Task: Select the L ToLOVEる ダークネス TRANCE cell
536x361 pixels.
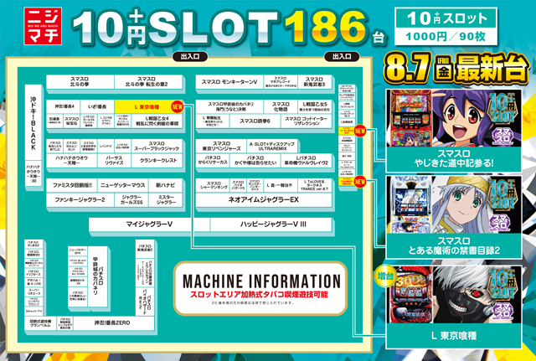Action: coord(315,185)
